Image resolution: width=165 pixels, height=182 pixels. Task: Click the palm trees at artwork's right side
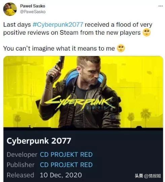139,117
